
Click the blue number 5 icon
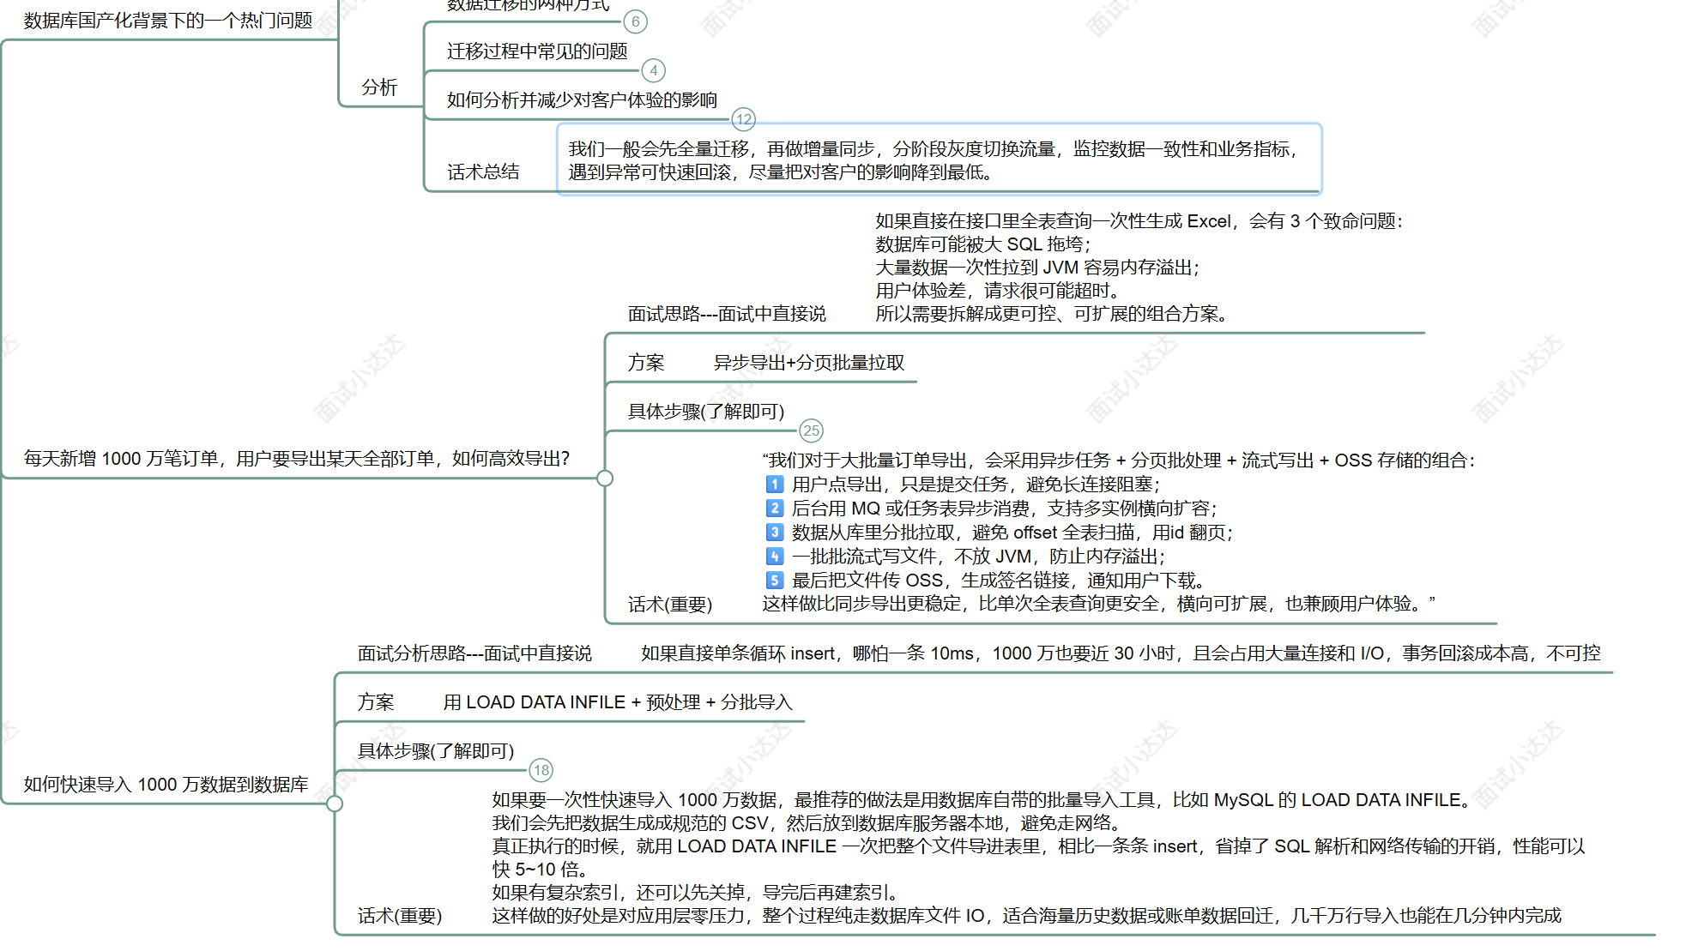coord(774,581)
